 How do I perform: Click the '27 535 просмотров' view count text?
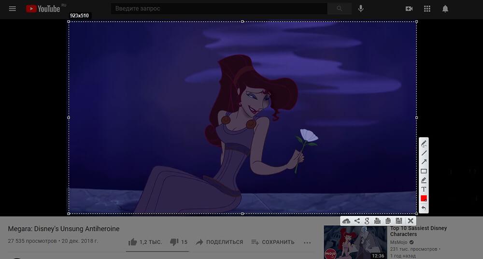pos(32,241)
